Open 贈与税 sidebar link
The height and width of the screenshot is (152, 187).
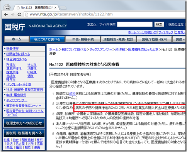(x=11, y=80)
